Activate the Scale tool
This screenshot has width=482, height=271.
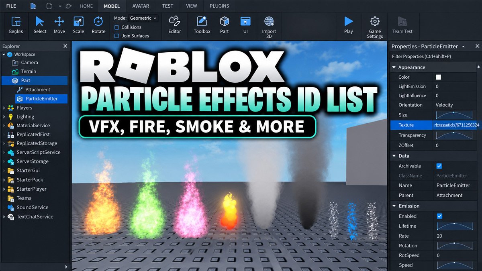[x=79, y=25]
